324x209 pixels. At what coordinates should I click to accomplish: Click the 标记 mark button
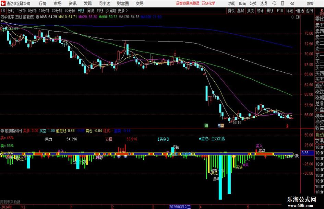point(289,11)
